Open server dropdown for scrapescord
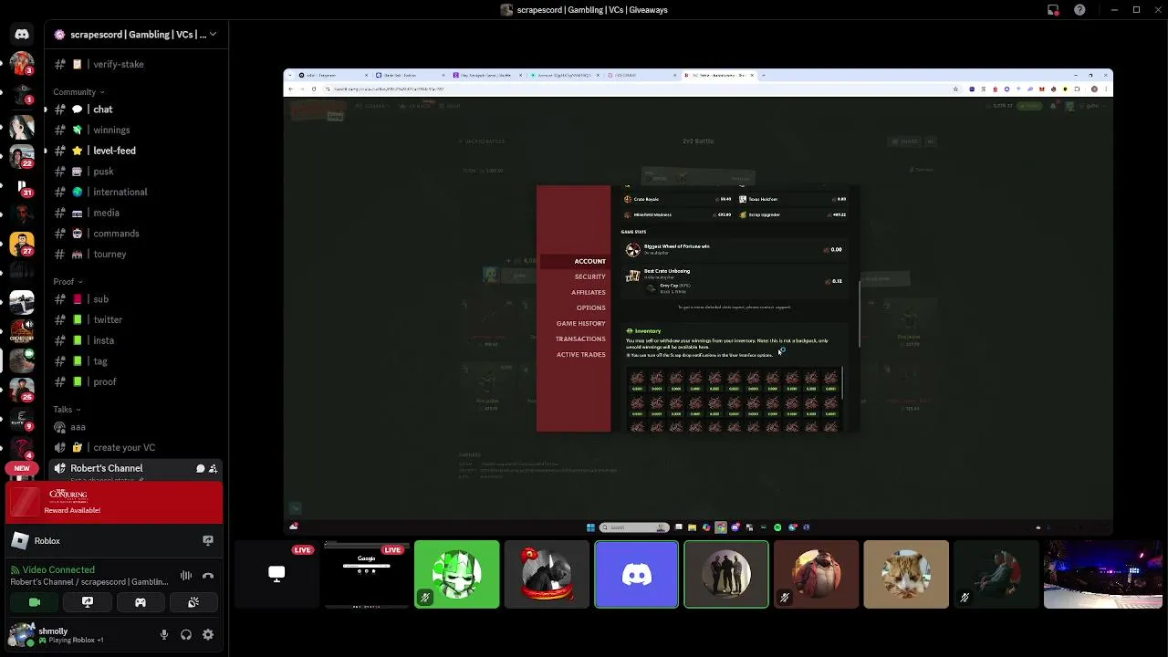 pyautogui.click(x=135, y=34)
